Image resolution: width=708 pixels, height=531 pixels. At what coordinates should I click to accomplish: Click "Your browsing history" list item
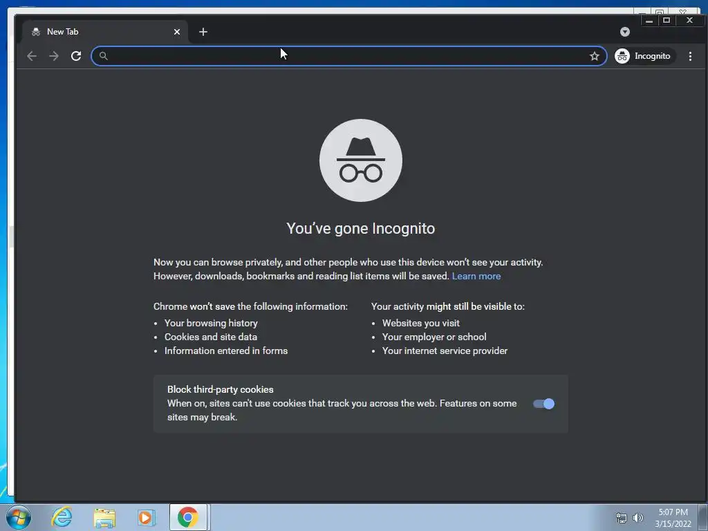pos(211,323)
